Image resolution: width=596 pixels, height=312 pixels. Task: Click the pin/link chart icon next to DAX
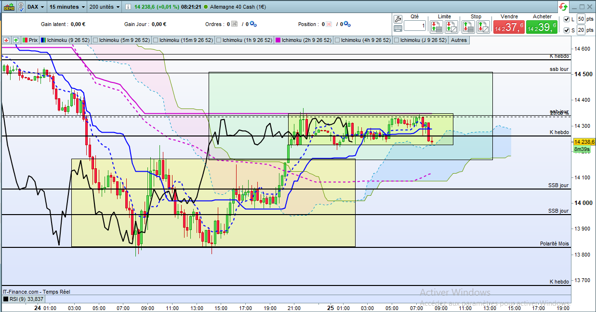21,7
